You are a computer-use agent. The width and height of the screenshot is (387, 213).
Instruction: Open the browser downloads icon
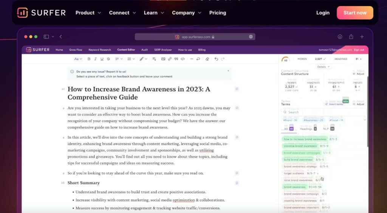(x=340, y=37)
